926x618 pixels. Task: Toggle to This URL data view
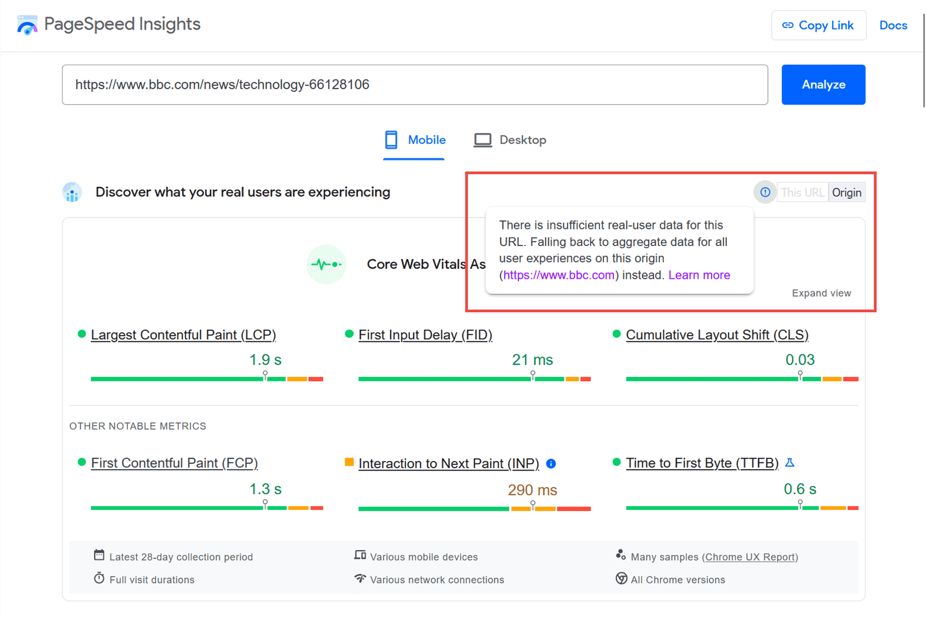[802, 192]
